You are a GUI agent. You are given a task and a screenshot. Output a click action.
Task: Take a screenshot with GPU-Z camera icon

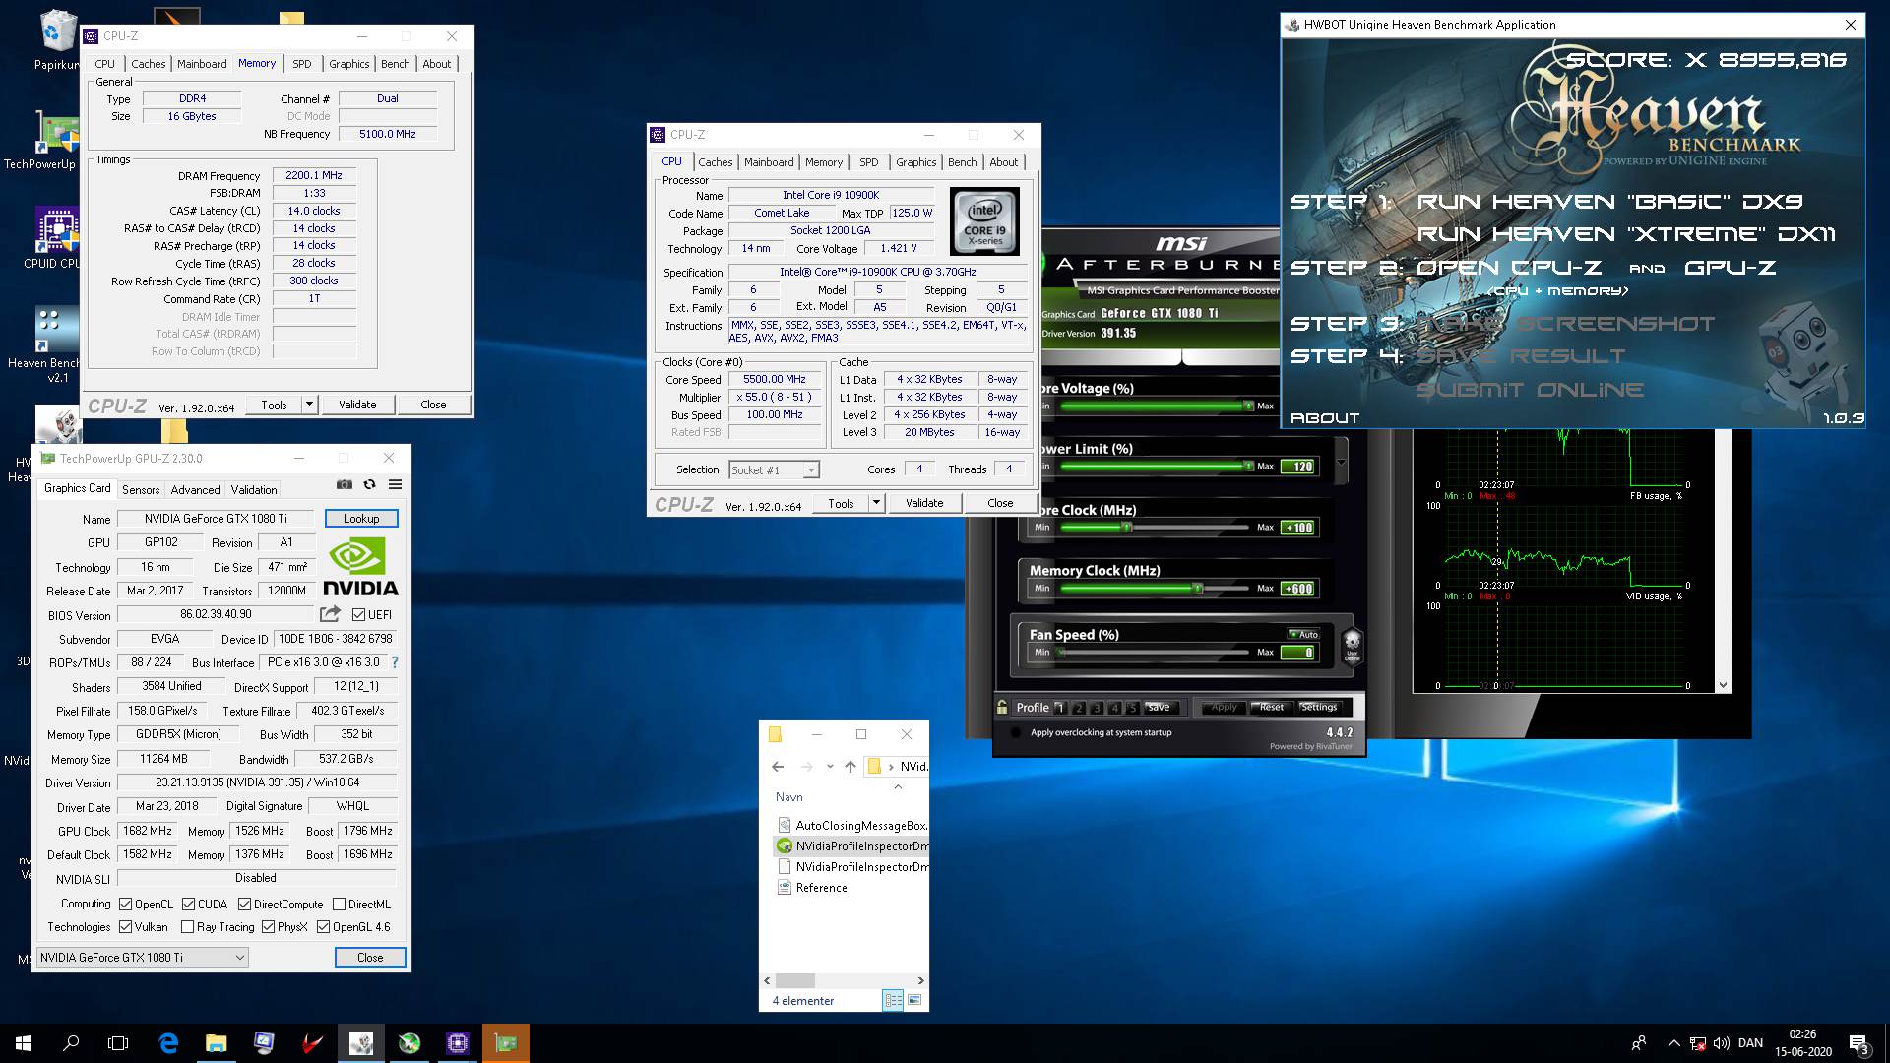[344, 484]
